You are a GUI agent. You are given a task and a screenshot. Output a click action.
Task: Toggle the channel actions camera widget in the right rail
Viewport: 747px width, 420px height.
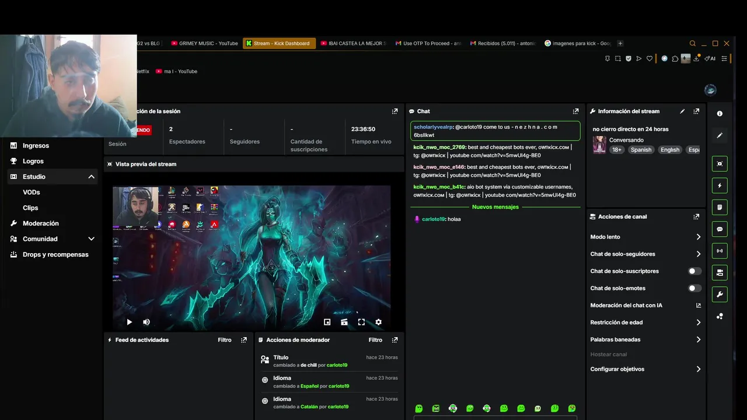(x=720, y=272)
